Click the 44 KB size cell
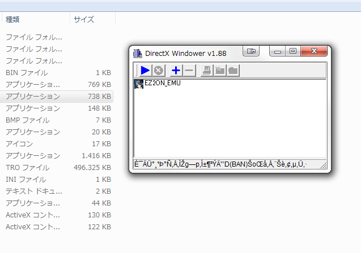 [x=101, y=203]
